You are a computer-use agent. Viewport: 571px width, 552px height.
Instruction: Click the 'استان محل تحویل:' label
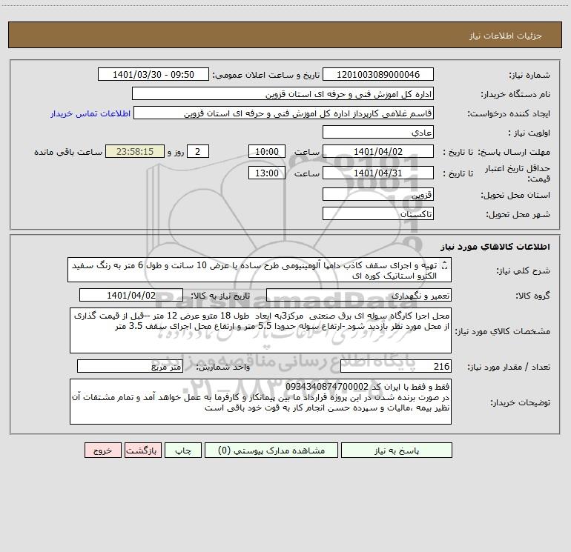pos(515,195)
